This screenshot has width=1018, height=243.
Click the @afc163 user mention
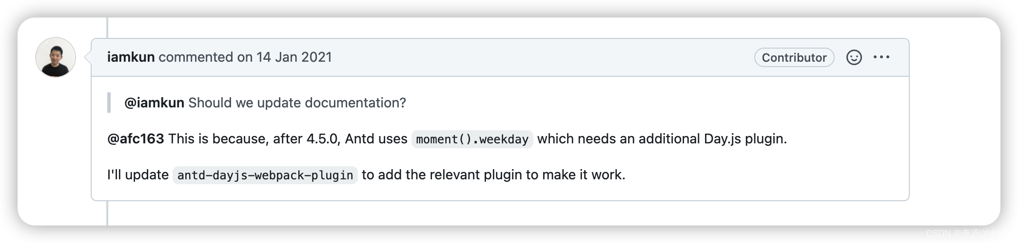(136, 139)
